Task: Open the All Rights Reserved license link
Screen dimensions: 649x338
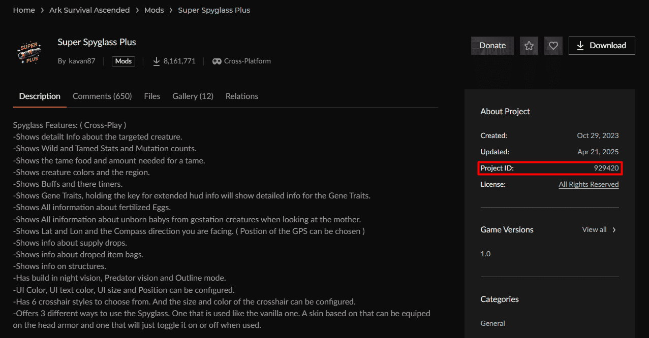Action: pos(589,185)
